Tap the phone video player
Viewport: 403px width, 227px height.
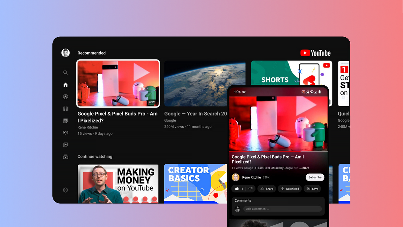click(x=278, y=123)
